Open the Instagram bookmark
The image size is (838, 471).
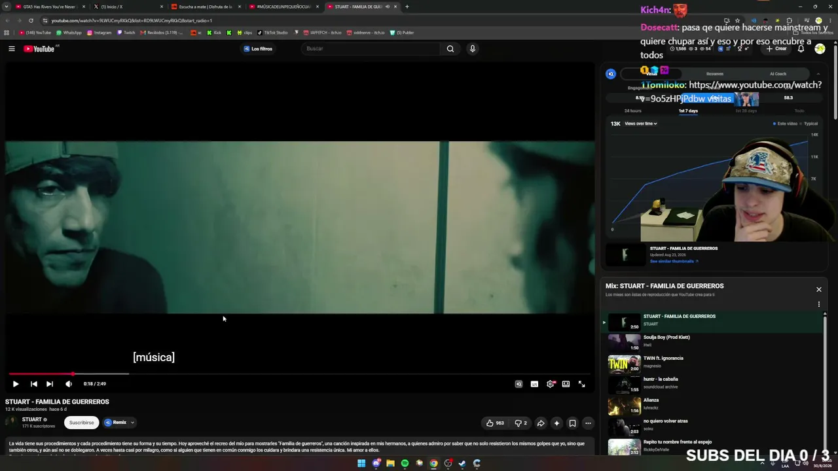99,33
